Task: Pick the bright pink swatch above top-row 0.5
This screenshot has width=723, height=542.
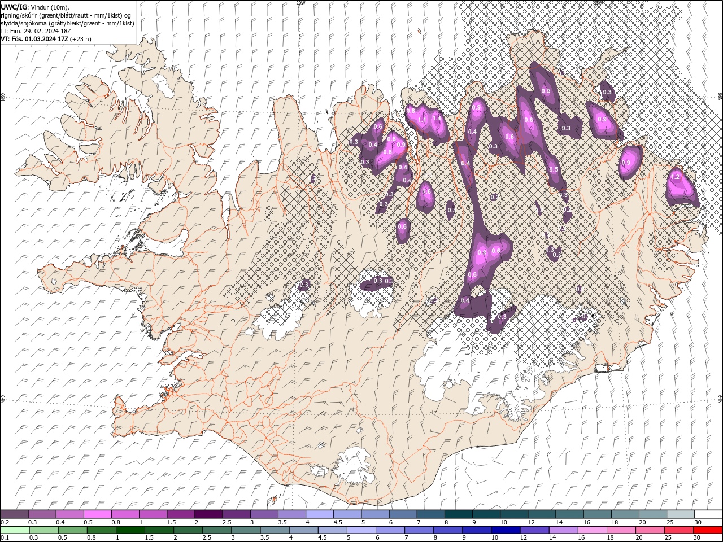Action: [x=97, y=514]
